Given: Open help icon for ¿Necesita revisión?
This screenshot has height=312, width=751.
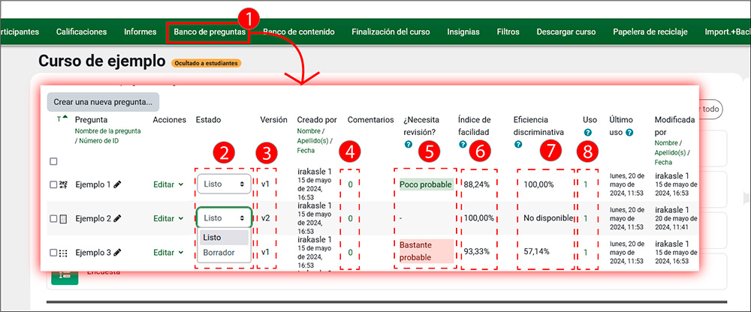Looking at the screenshot, I should click(x=408, y=144).
